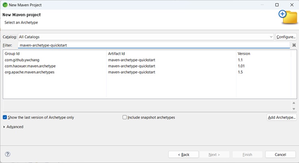The image size is (299, 163).
Task: Click the Version column header
Action: pyautogui.click(x=263, y=53)
